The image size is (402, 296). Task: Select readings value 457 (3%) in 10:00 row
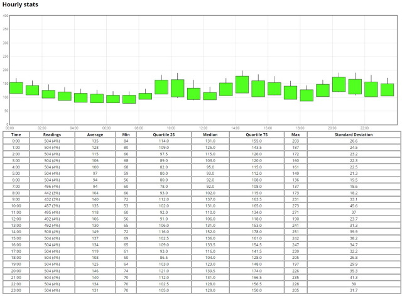(x=52, y=206)
